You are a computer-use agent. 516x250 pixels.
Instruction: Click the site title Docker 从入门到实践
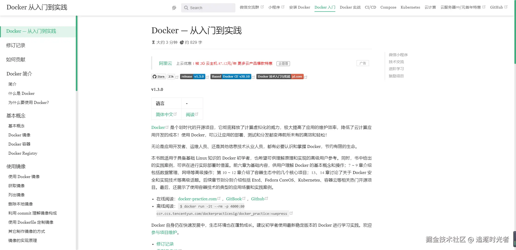(x=37, y=7)
